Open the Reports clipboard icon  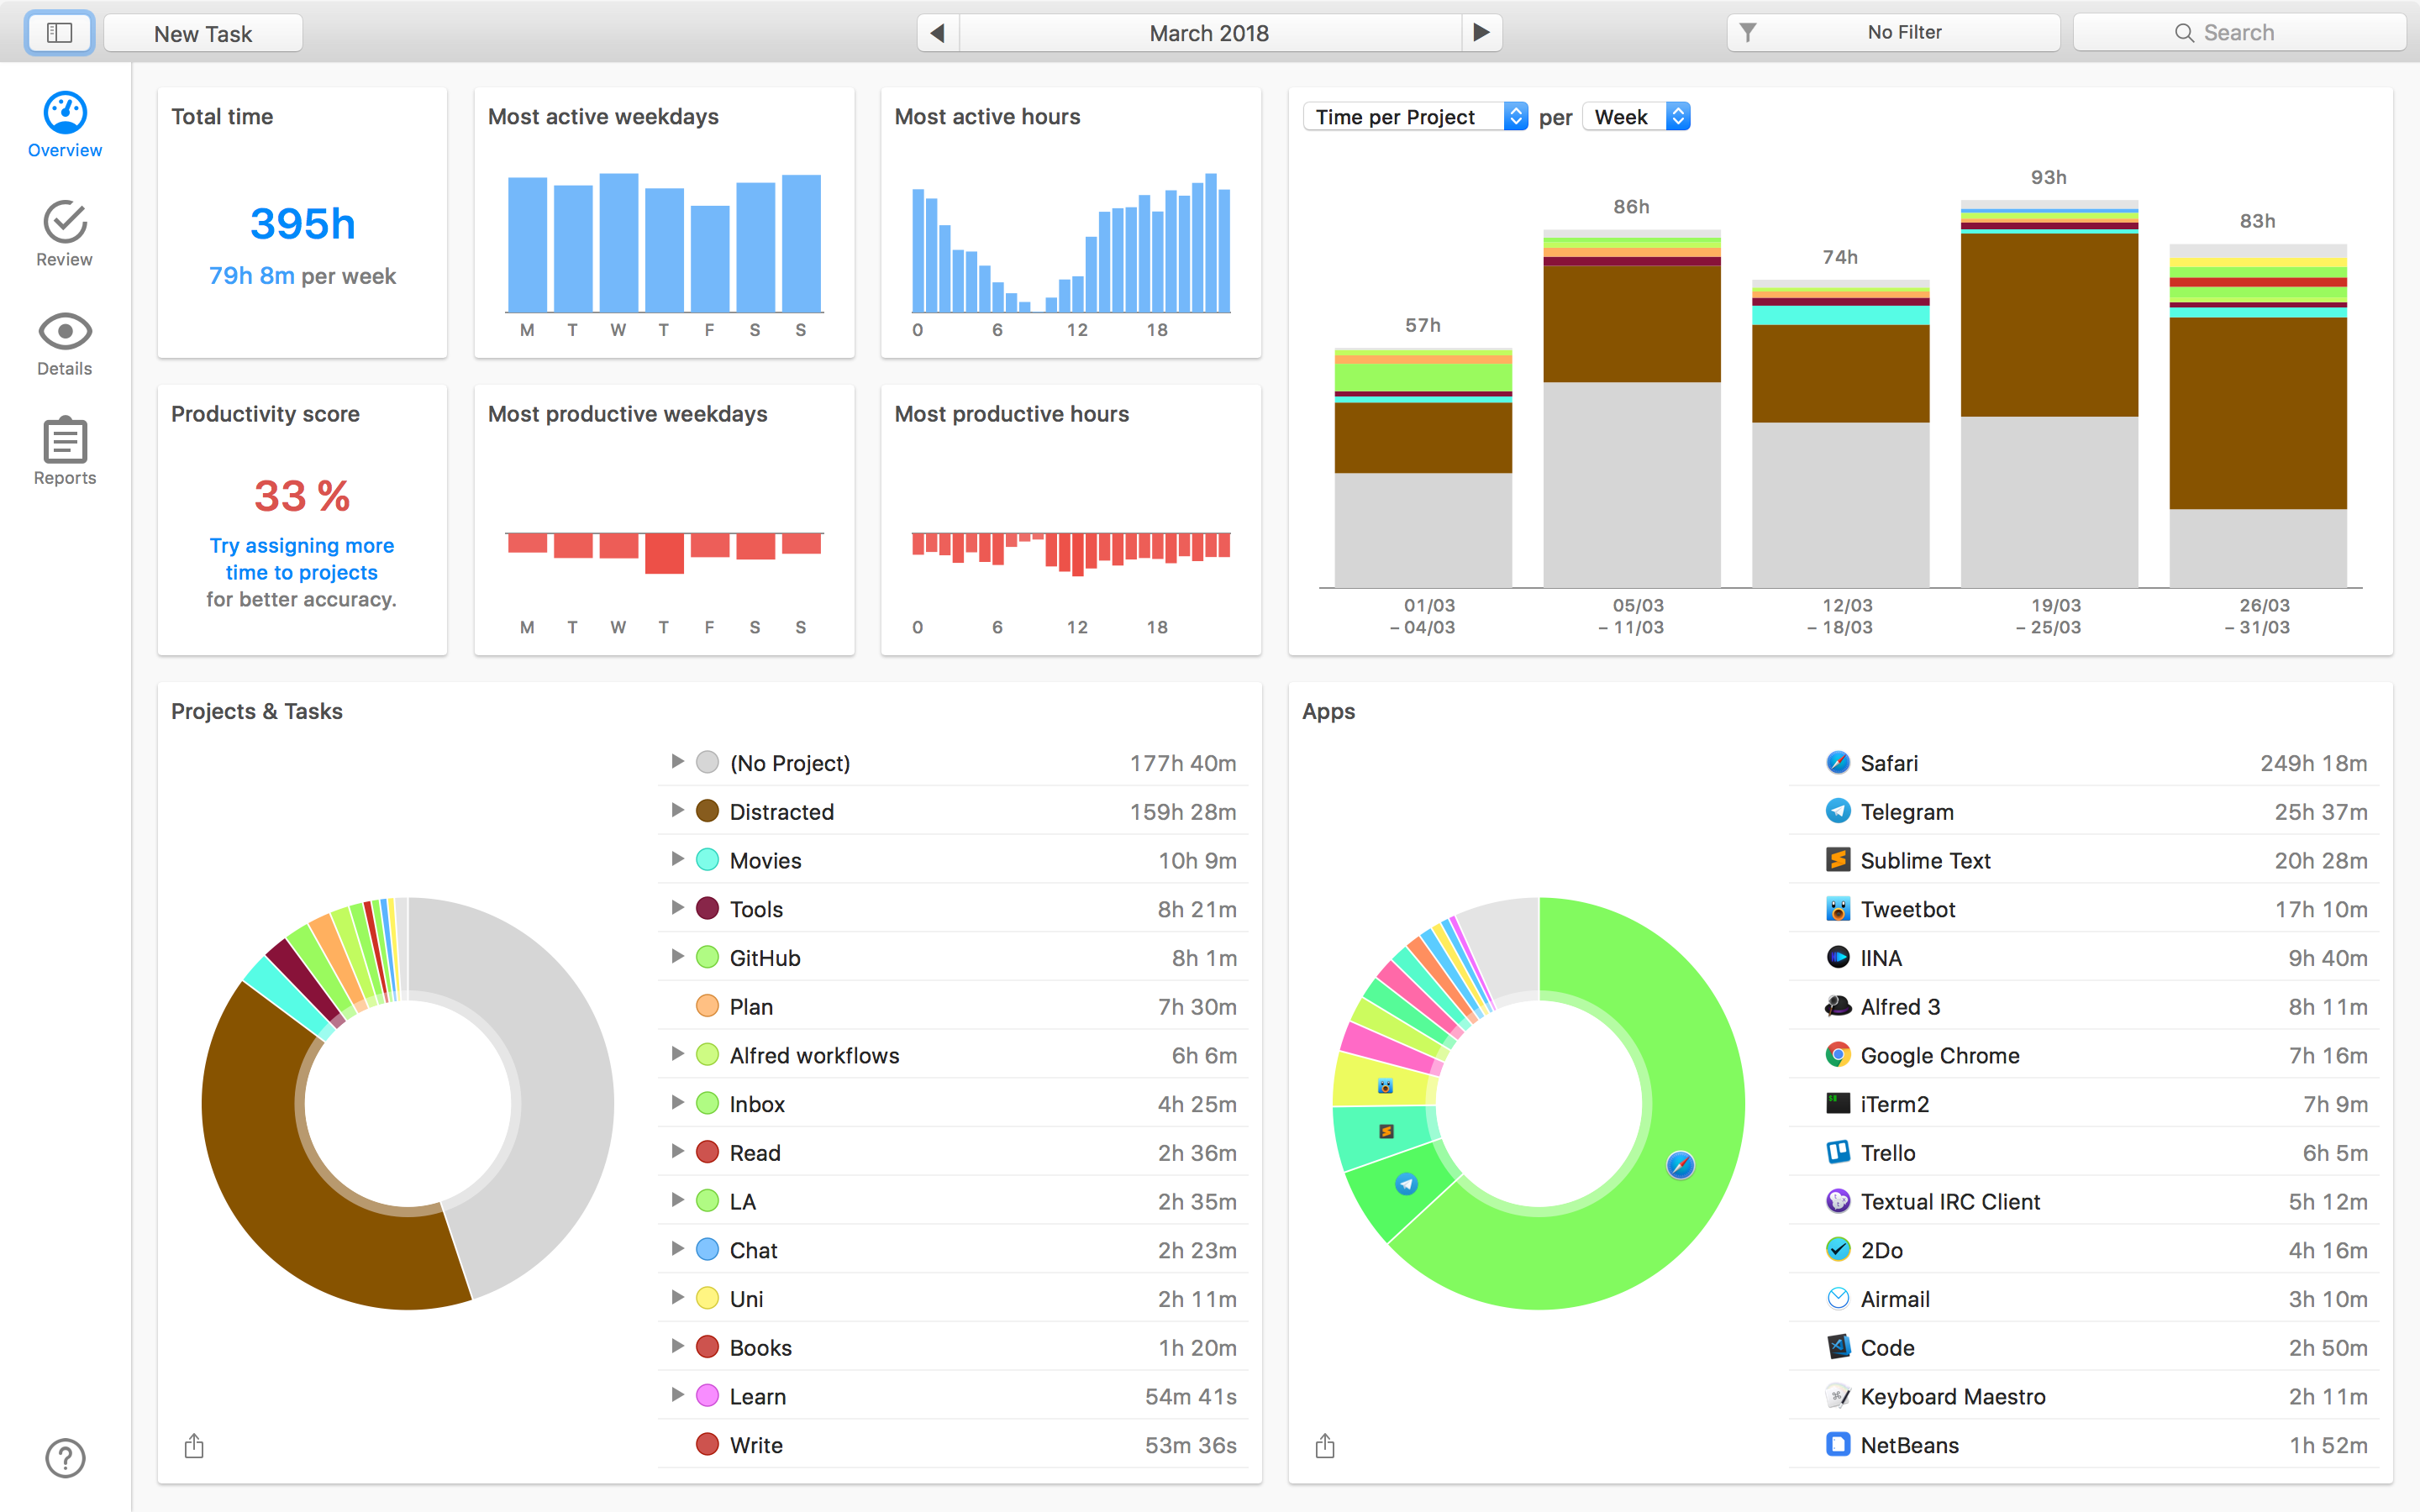[65, 440]
